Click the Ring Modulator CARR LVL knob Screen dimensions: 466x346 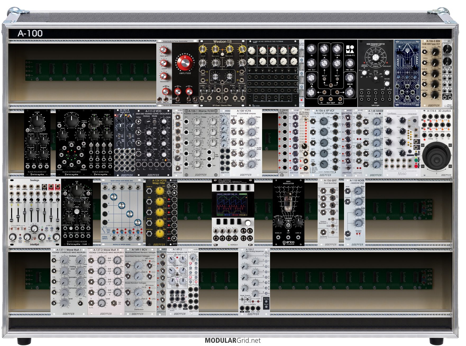pyautogui.click(x=298, y=223)
